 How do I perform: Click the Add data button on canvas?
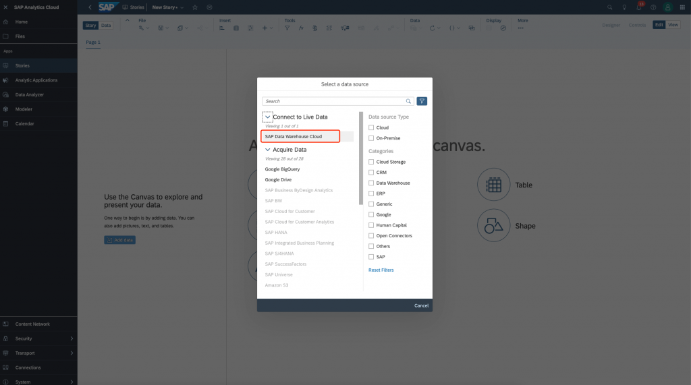tap(120, 240)
